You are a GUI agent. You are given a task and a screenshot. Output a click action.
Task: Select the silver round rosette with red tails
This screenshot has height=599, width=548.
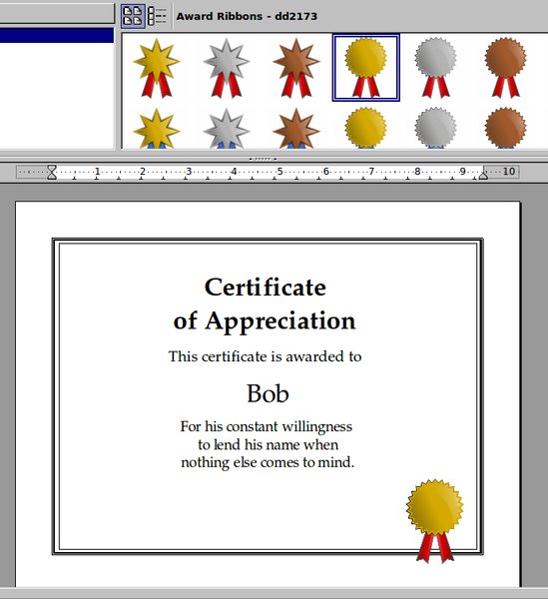[436, 68]
